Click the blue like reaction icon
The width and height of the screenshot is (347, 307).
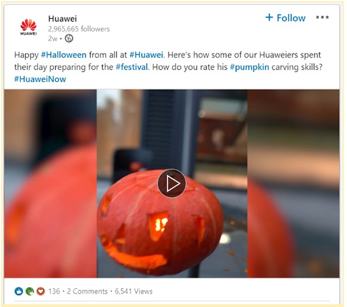coord(19,291)
